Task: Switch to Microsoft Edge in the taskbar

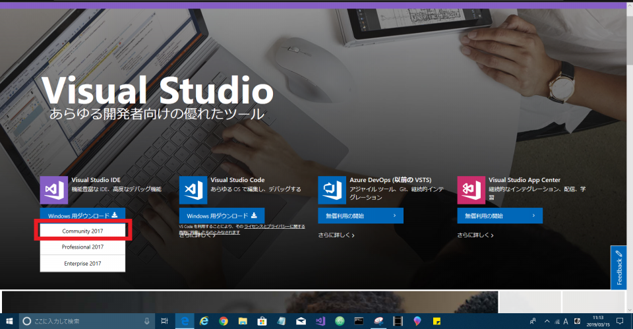Action: pyautogui.click(x=185, y=321)
